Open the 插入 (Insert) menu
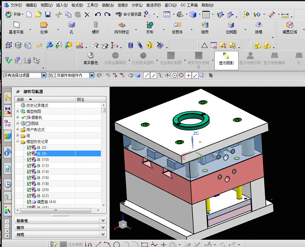 (62, 5)
